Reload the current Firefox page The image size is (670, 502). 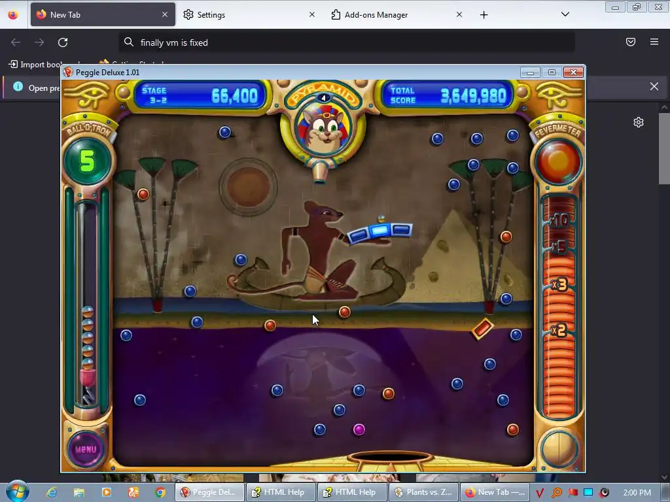[x=63, y=42]
